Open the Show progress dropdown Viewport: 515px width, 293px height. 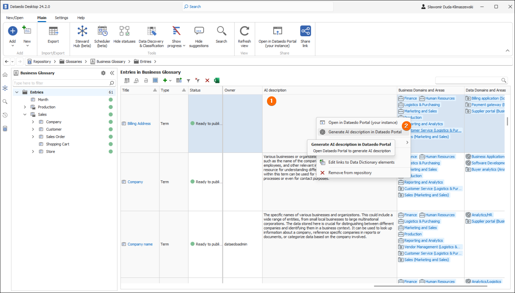176,36
